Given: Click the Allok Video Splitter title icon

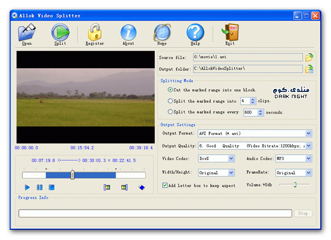Looking at the screenshot, I should [x=15, y=15].
